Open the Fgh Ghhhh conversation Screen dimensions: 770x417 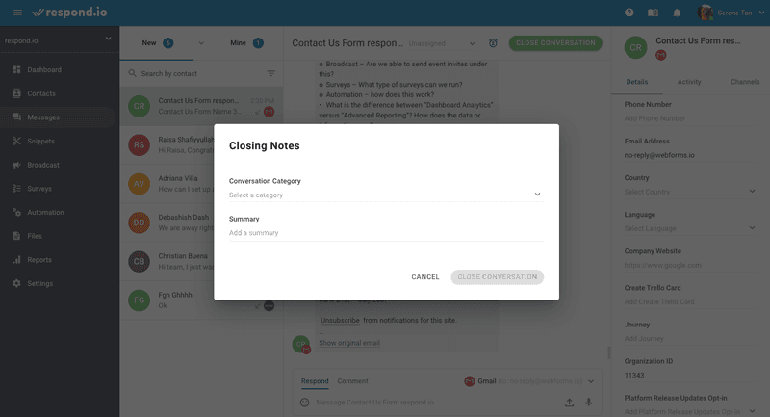pos(201,300)
